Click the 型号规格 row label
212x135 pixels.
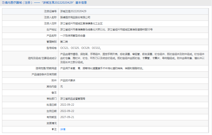(x=51, y=48)
